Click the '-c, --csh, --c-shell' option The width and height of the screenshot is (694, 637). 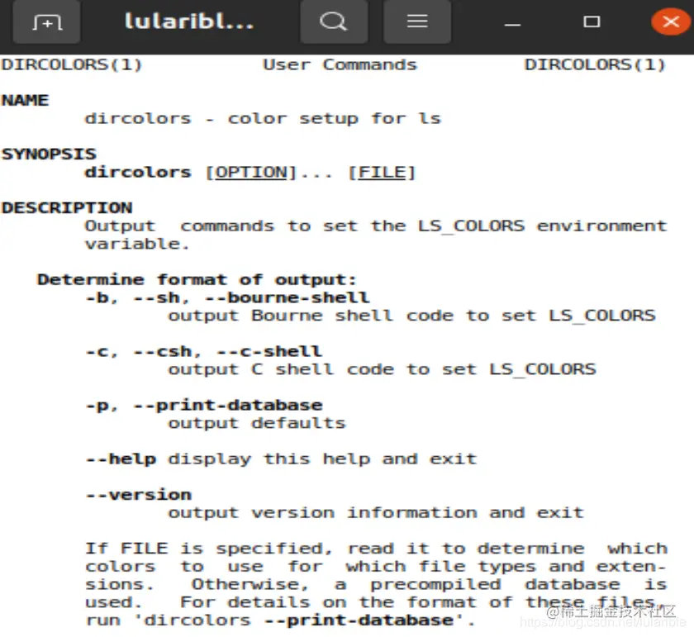click(x=203, y=351)
